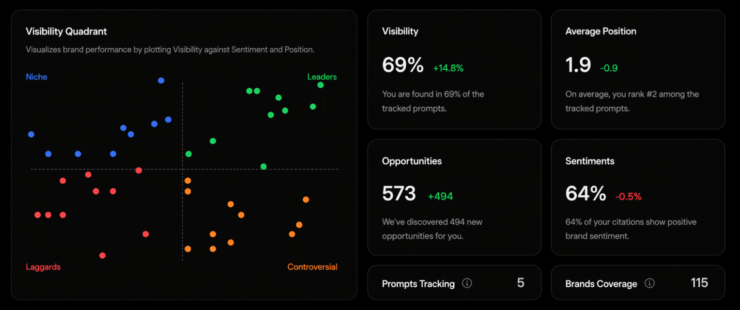Viewport: 740px width, 310px height.
Task: Click the Niche quadrant label
Action: (36, 77)
